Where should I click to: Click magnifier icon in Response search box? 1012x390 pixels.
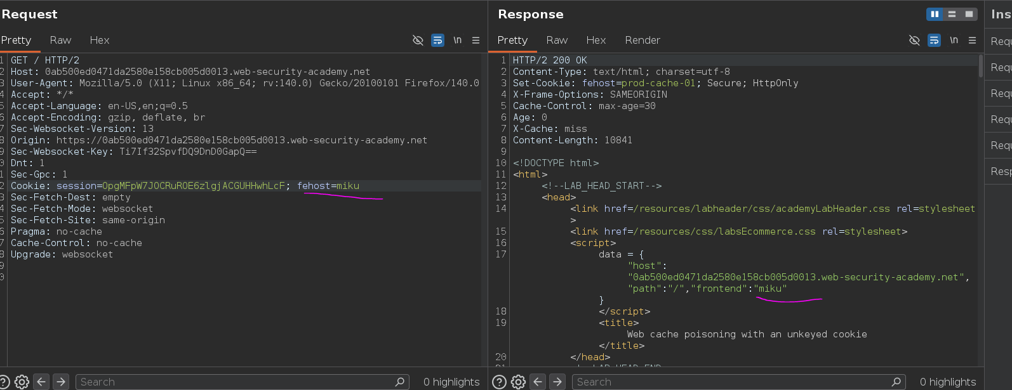click(896, 382)
